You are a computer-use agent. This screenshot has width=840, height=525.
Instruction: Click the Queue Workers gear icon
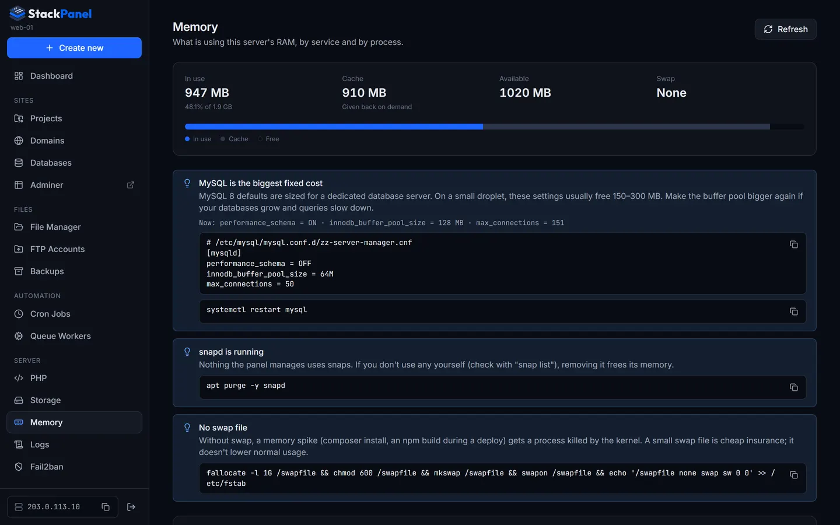[19, 336]
